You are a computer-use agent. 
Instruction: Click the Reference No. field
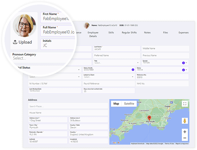[162, 77]
